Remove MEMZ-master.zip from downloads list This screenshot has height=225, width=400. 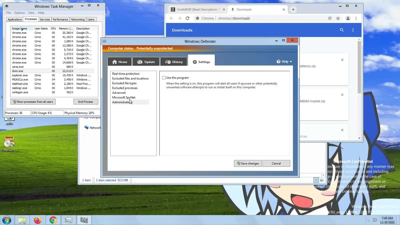click(x=342, y=95)
